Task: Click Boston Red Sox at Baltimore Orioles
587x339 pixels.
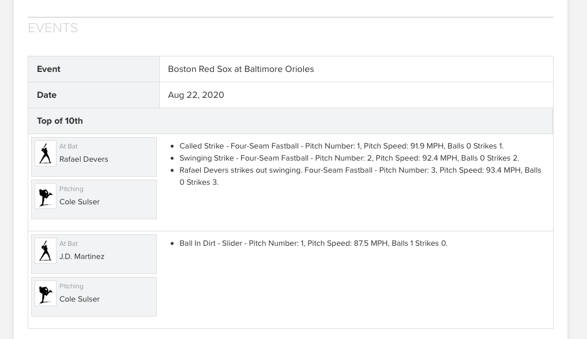Action: [x=240, y=69]
